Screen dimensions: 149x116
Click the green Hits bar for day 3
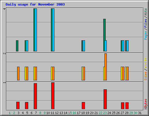pyautogui.click(x=17, y=46)
